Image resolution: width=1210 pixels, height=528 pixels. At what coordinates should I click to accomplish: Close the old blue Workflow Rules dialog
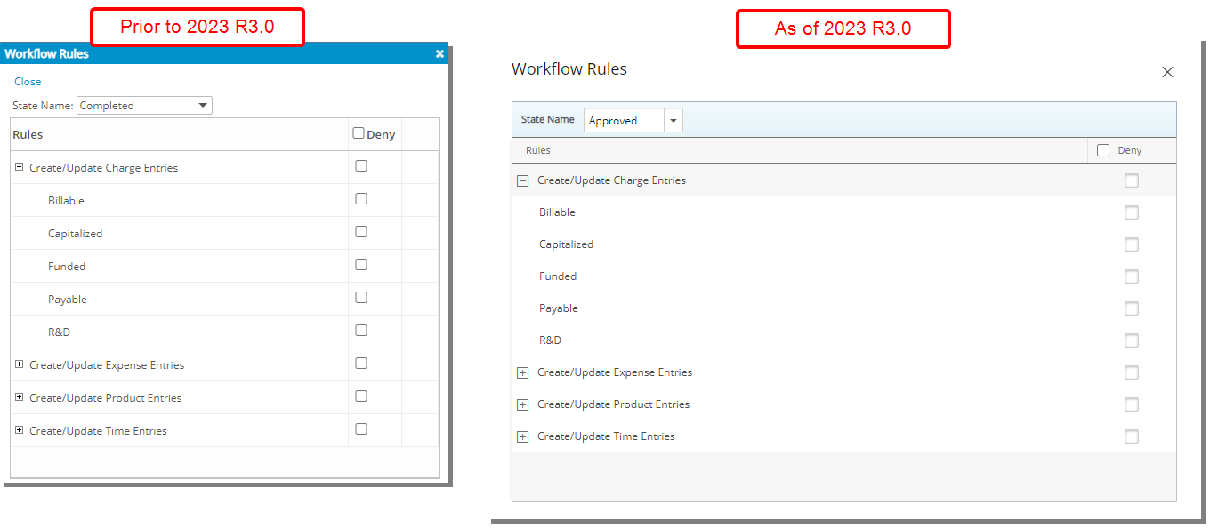point(440,54)
